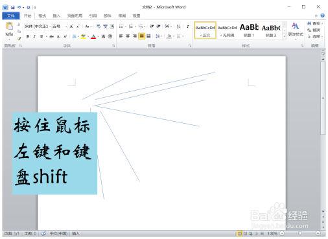Click the zoom slider in status bar
Viewport: 328px width, 239px height.
click(x=300, y=233)
